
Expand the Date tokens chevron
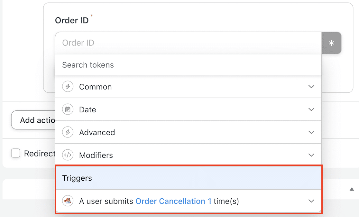(311, 109)
